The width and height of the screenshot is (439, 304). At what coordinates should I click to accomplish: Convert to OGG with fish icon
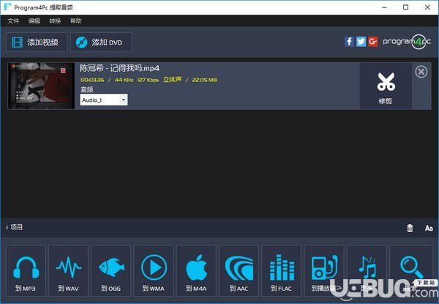pos(111,271)
